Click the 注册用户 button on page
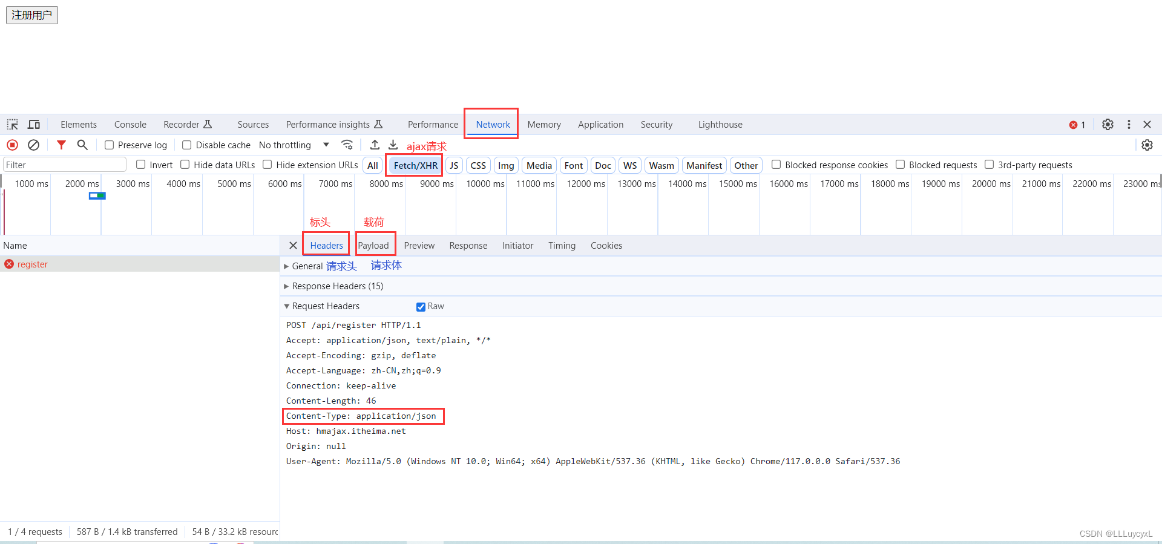1162x544 pixels. 32,15
